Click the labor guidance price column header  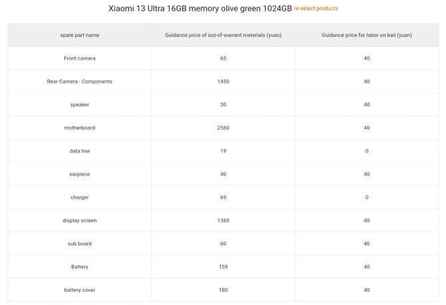point(366,35)
